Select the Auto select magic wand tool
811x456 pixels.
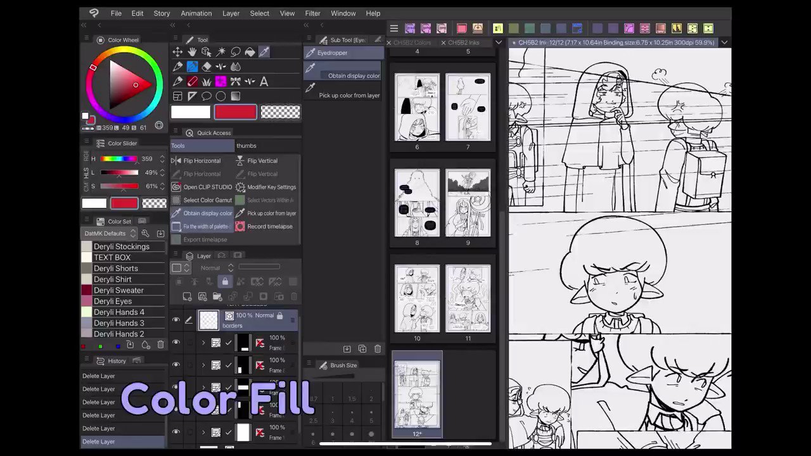pos(221,52)
